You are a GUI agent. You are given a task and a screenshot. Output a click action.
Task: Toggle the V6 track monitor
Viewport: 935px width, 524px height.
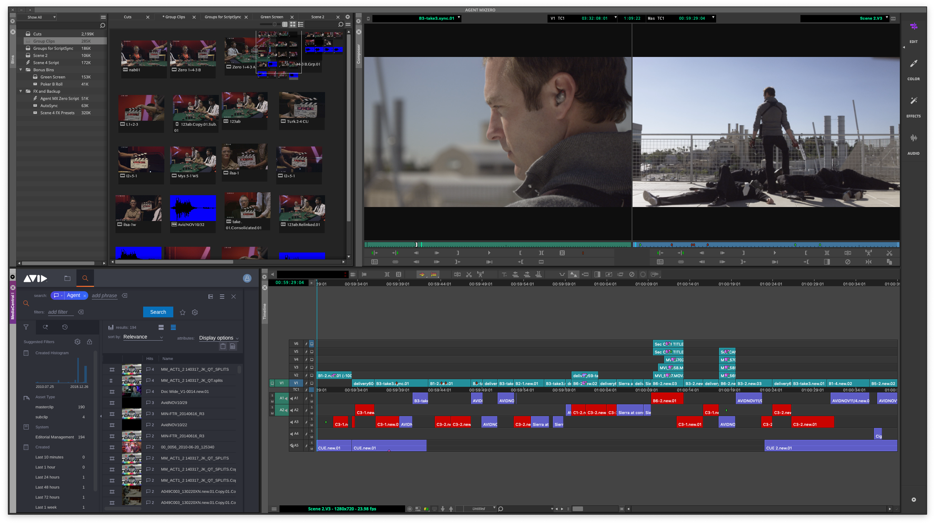pyautogui.click(x=311, y=344)
